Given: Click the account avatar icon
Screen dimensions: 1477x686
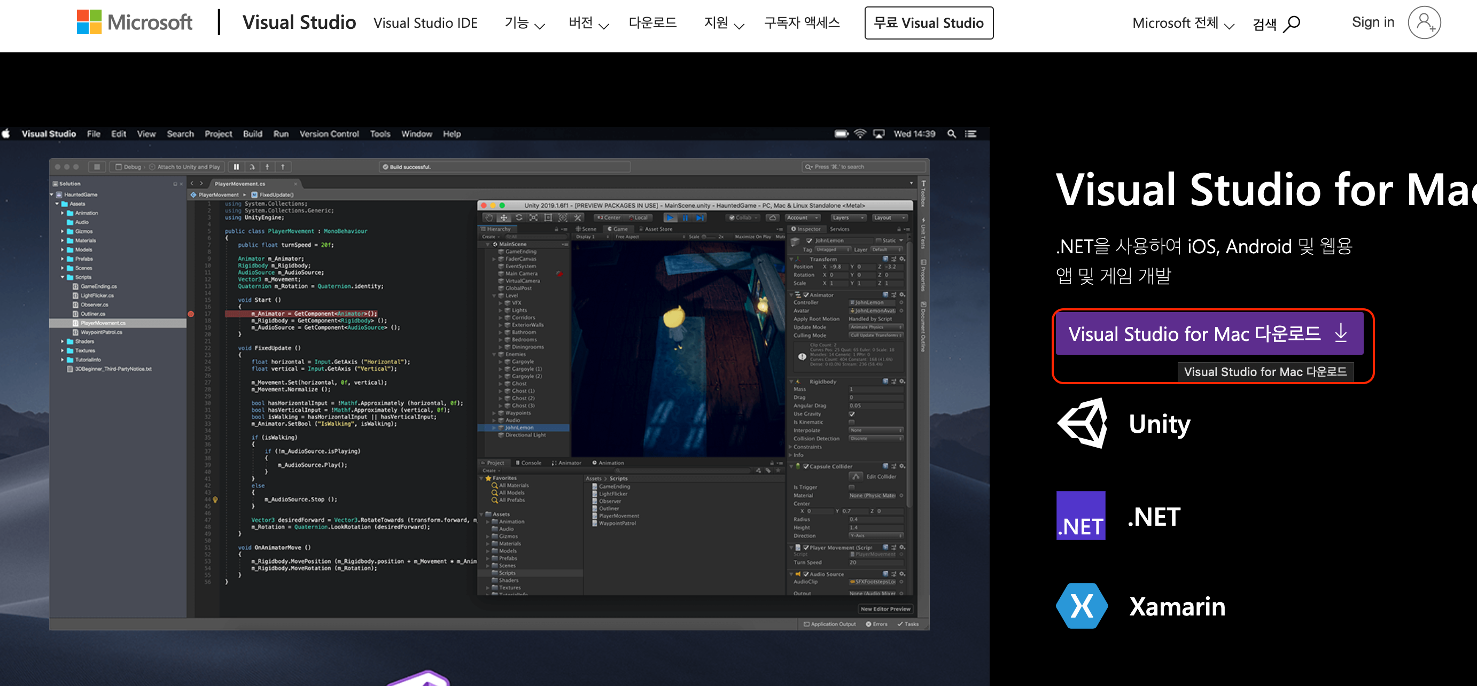Looking at the screenshot, I should [x=1424, y=23].
